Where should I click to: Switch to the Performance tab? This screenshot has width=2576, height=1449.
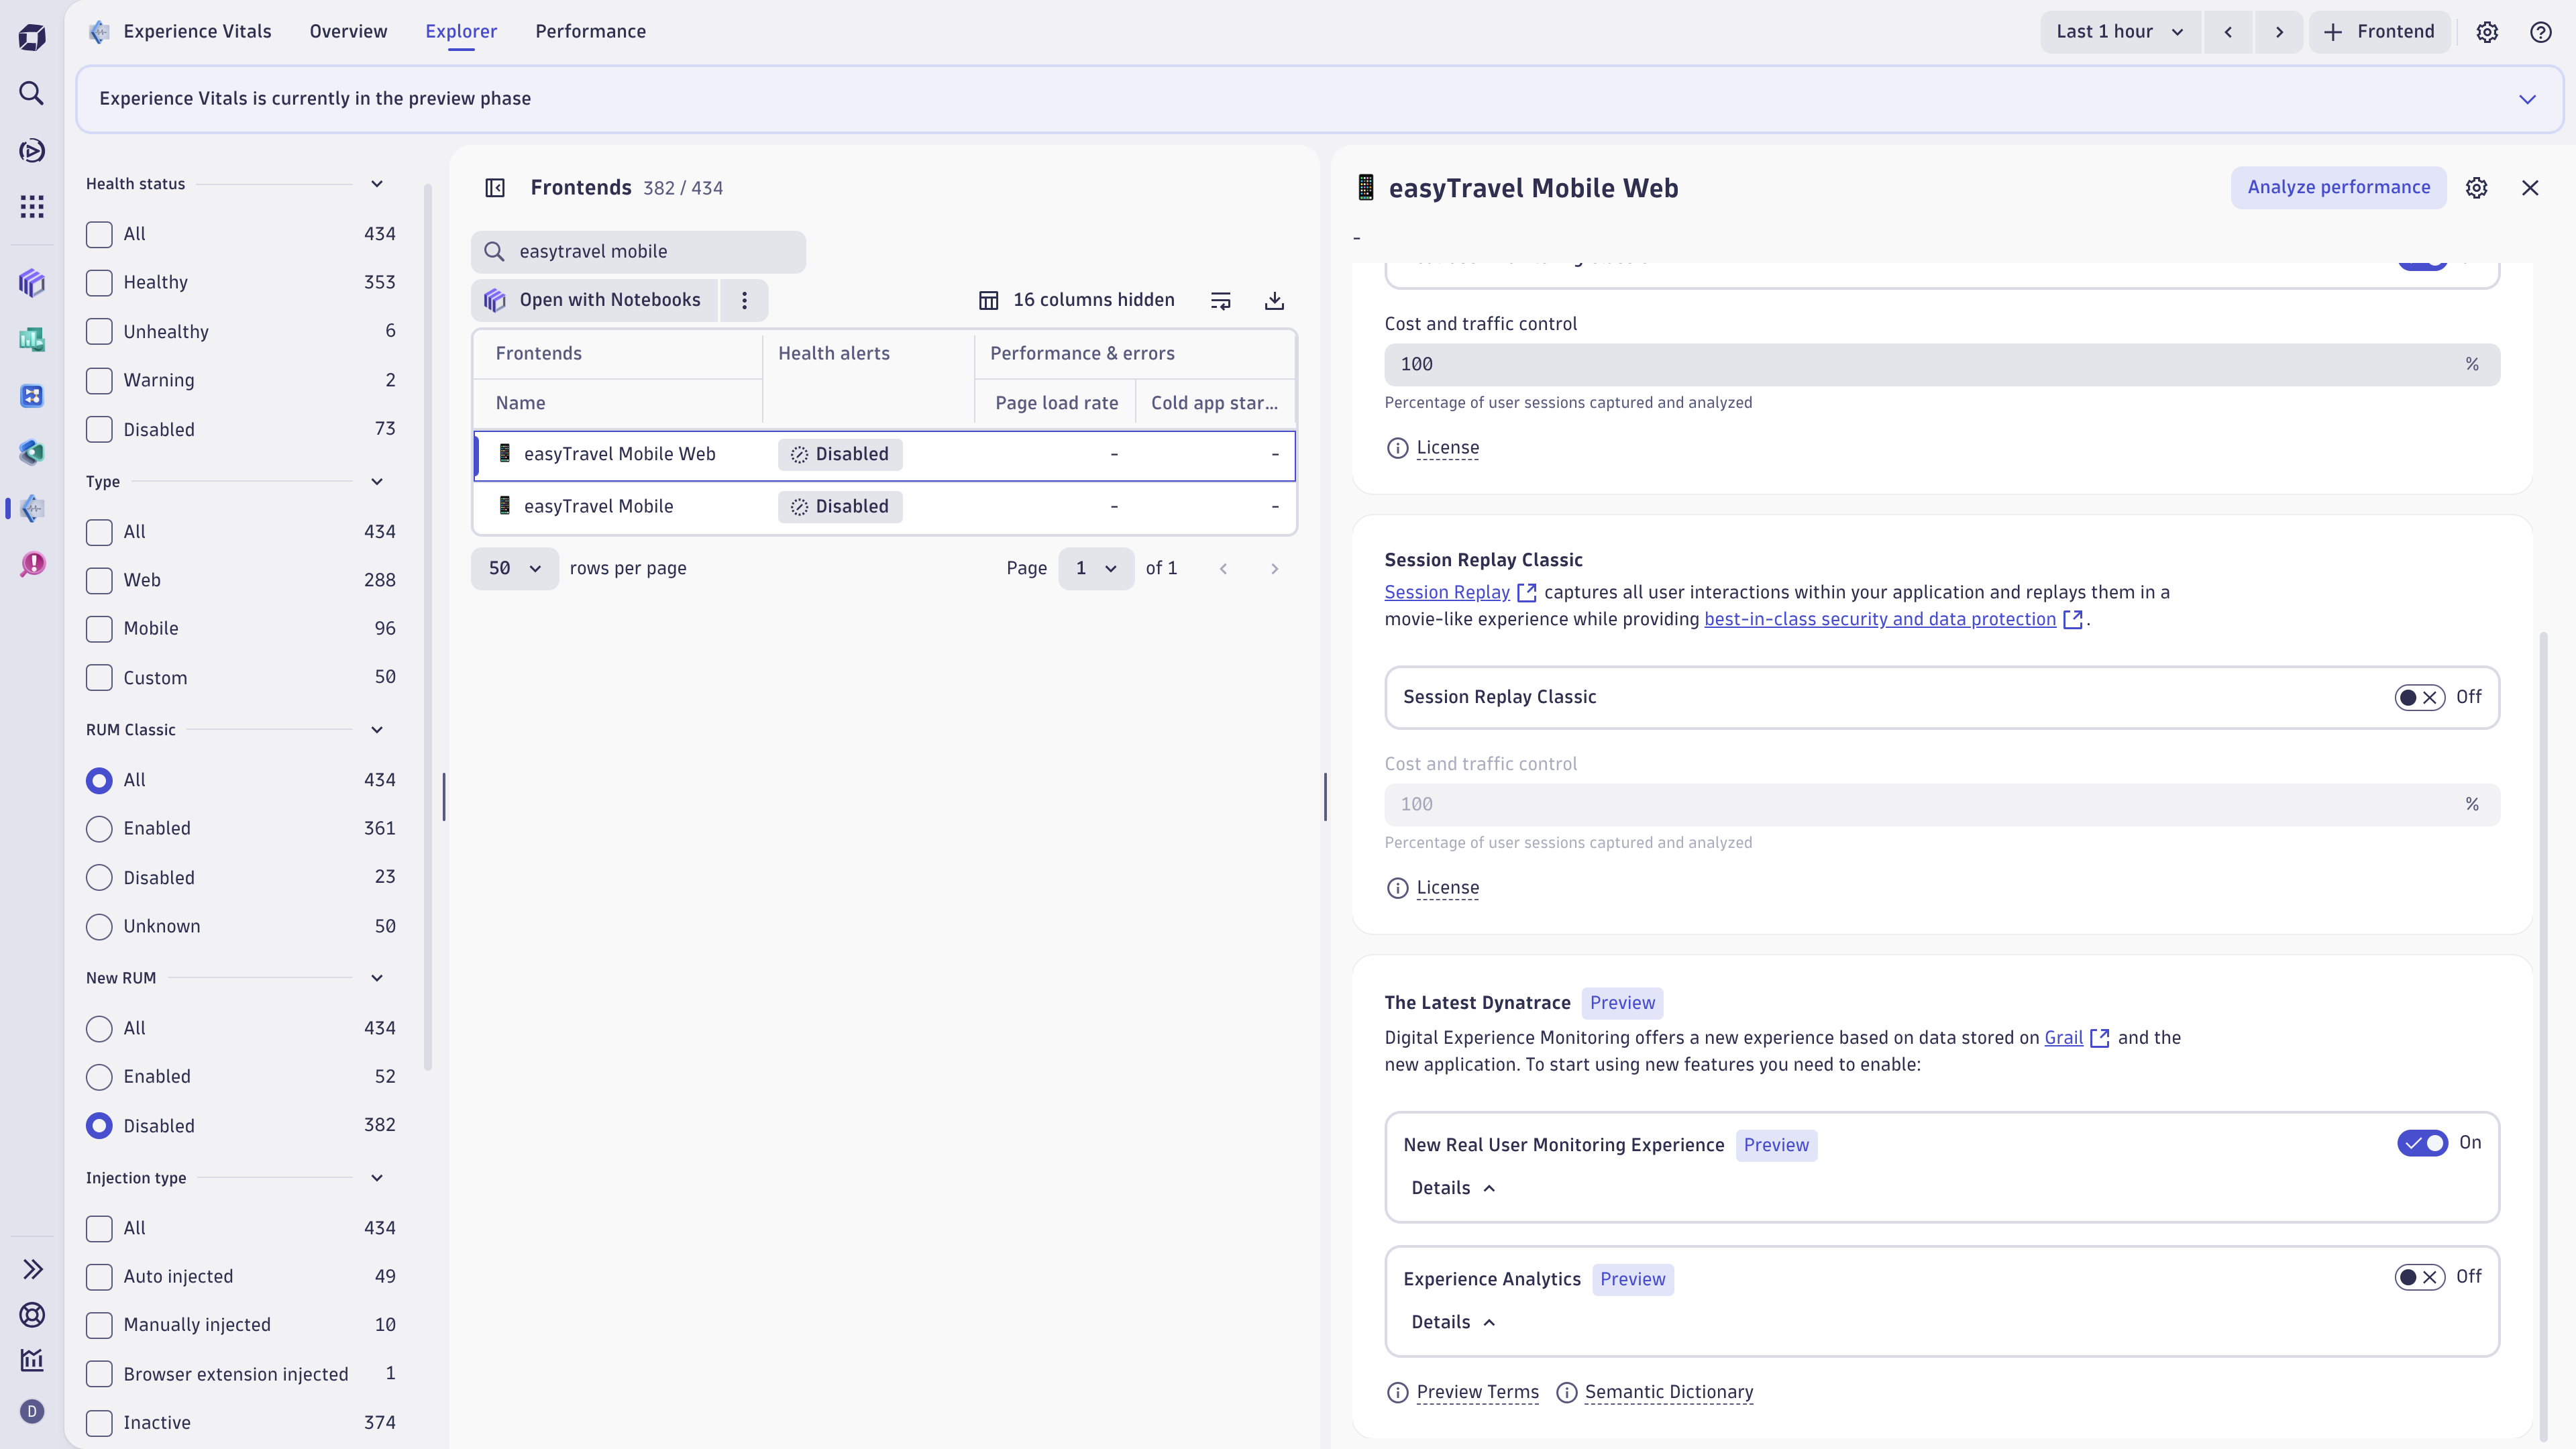[590, 31]
